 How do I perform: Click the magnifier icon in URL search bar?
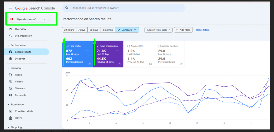(67, 8)
